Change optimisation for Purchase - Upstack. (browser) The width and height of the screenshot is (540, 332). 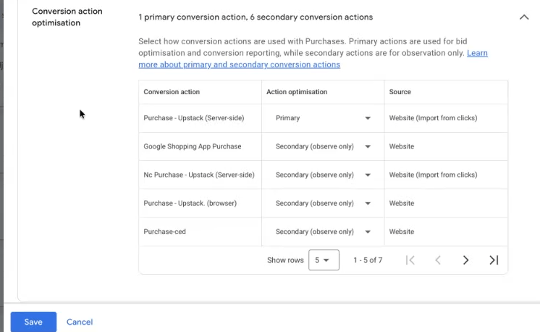pyautogui.click(x=323, y=203)
